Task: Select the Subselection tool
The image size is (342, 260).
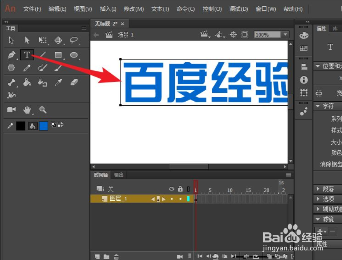Action: 27,40
